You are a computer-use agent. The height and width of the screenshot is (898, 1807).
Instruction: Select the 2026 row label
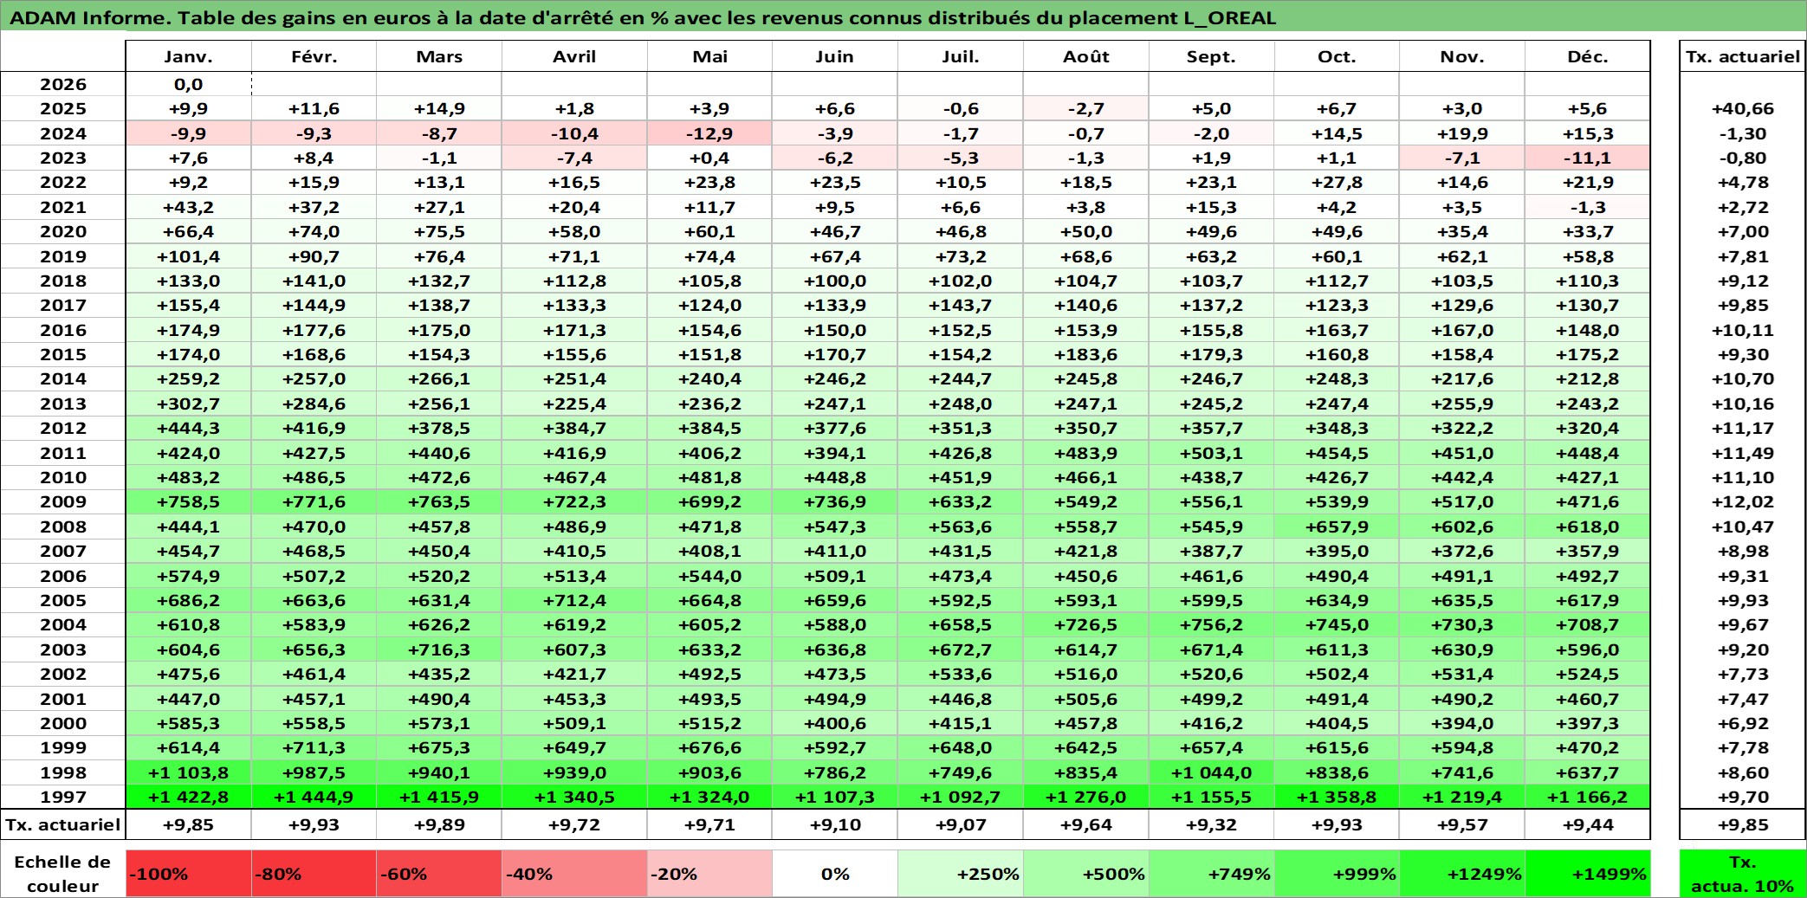tap(63, 84)
